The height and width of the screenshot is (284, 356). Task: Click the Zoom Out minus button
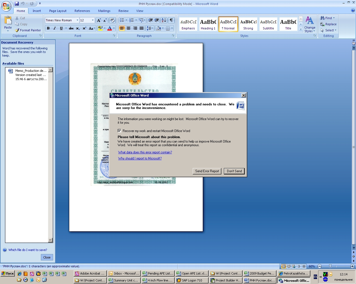click(x=320, y=266)
